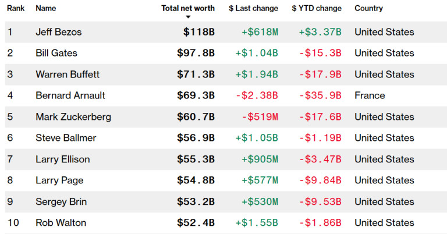Click the $ Last change column header

253,8
